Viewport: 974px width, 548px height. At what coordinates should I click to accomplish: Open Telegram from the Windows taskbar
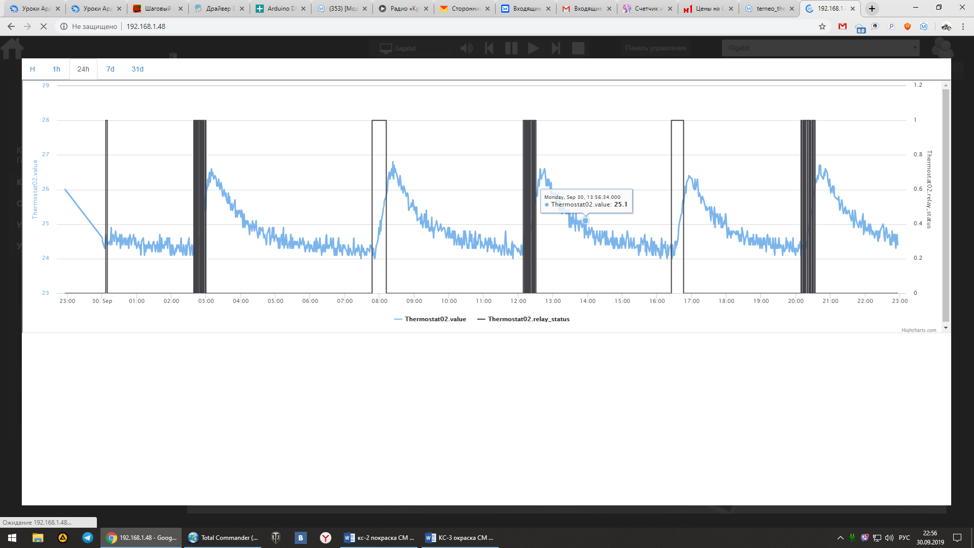tap(88, 538)
